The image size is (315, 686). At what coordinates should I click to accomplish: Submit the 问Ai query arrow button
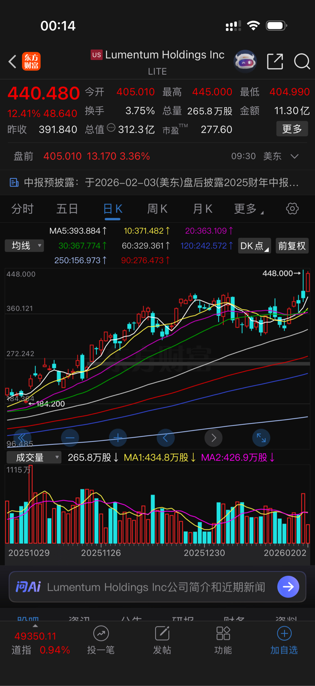click(x=288, y=587)
